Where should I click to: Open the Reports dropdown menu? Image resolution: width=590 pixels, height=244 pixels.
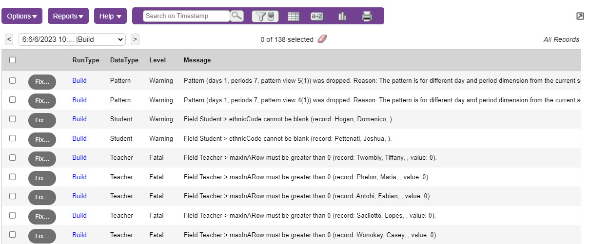point(68,16)
